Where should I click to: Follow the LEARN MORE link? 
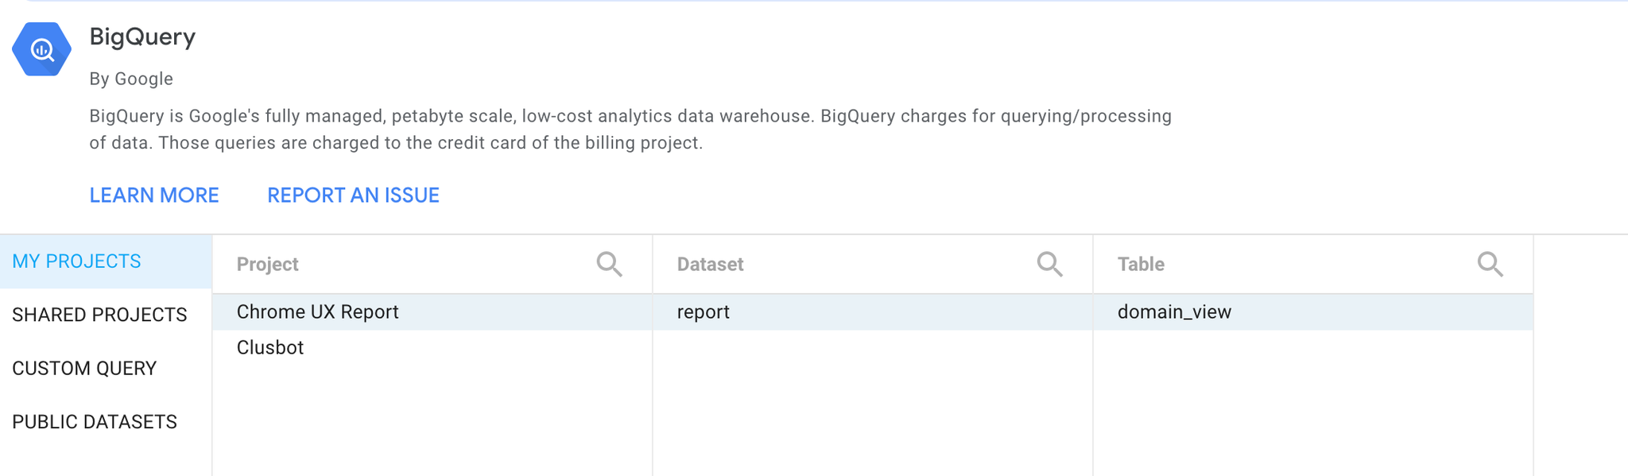pyautogui.click(x=154, y=195)
